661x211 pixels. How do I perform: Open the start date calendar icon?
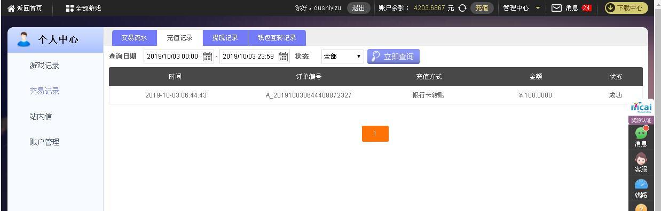coord(208,56)
